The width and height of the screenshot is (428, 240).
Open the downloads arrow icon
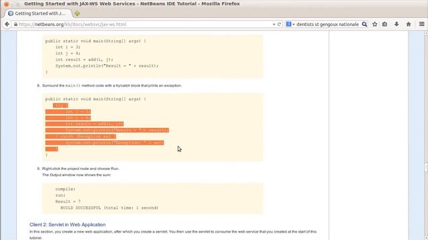coord(397,24)
